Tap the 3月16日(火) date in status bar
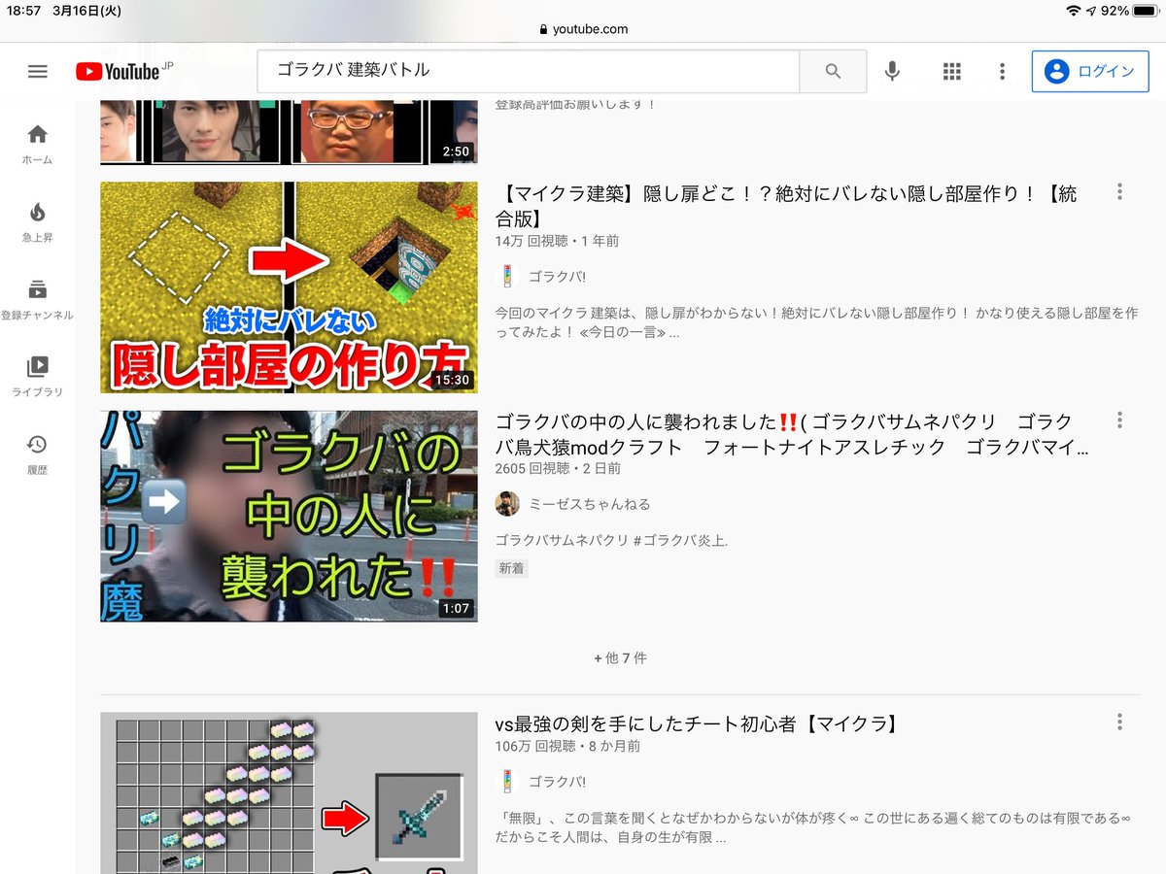 86,11
